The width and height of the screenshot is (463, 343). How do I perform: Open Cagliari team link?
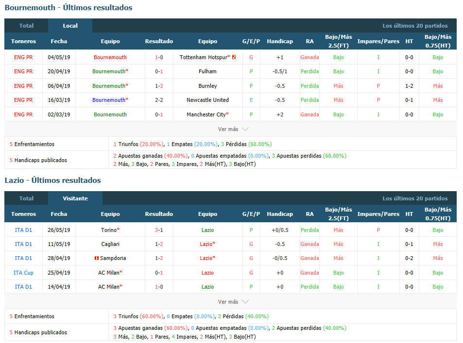pyautogui.click(x=110, y=244)
